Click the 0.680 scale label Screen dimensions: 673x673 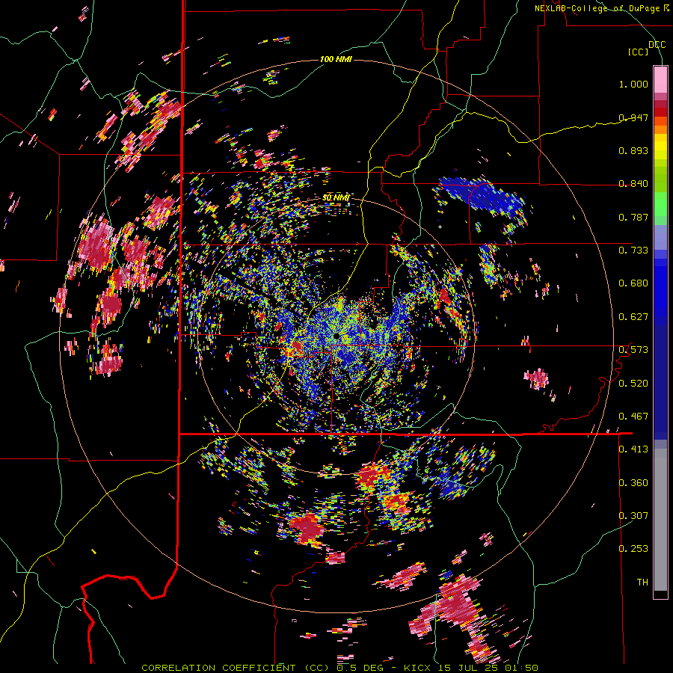pos(633,283)
